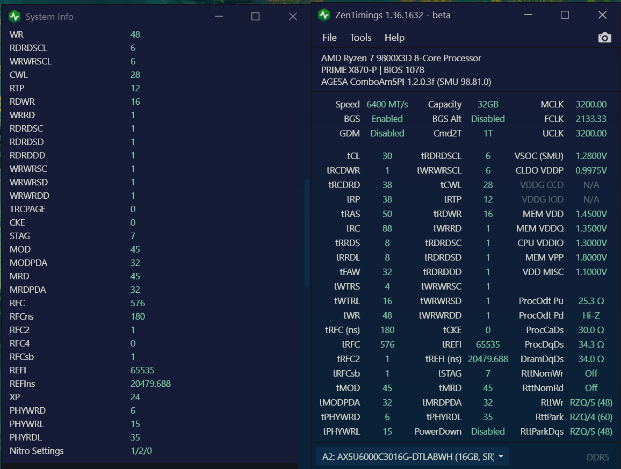Click the ProcOdt Pu value 25.3 Ω
The width and height of the screenshot is (621, 469).
591,301
